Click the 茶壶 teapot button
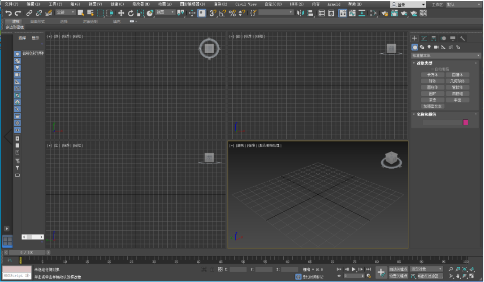This screenshot has width=484, height=282. [x=432, y=100]
